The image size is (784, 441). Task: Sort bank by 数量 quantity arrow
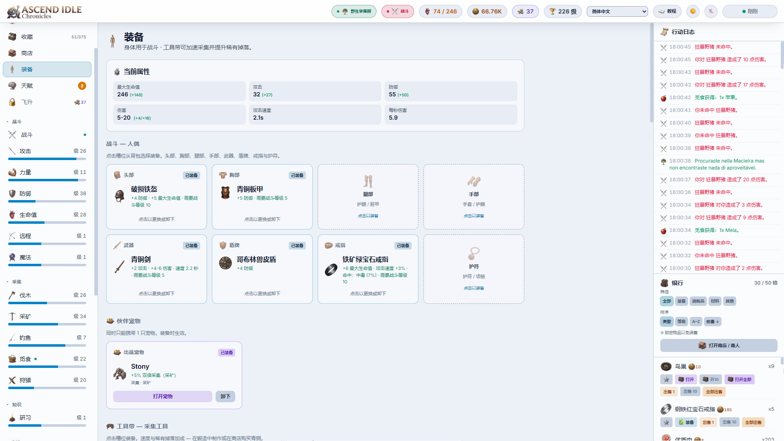tap(713, 321)
